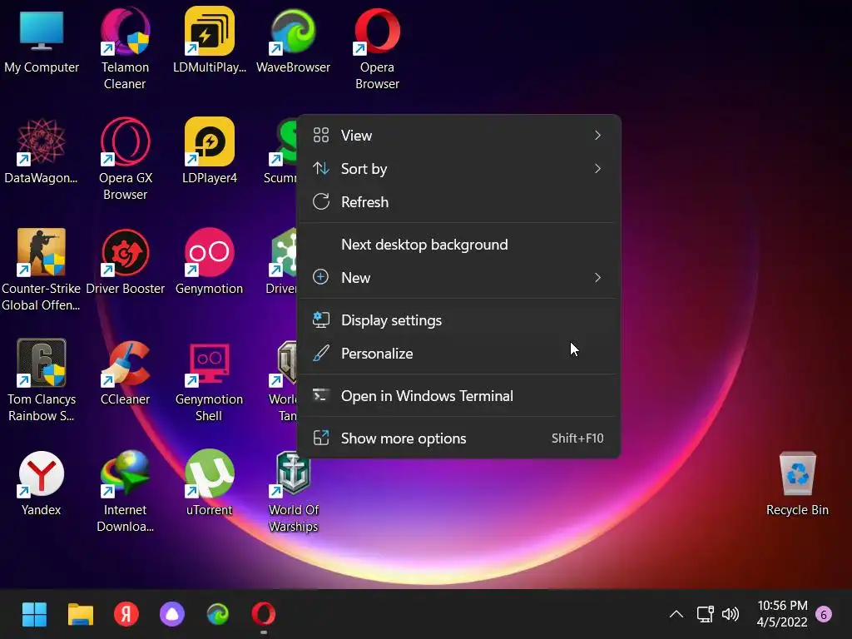Choose Refresh from context menu

pos(458,202)
